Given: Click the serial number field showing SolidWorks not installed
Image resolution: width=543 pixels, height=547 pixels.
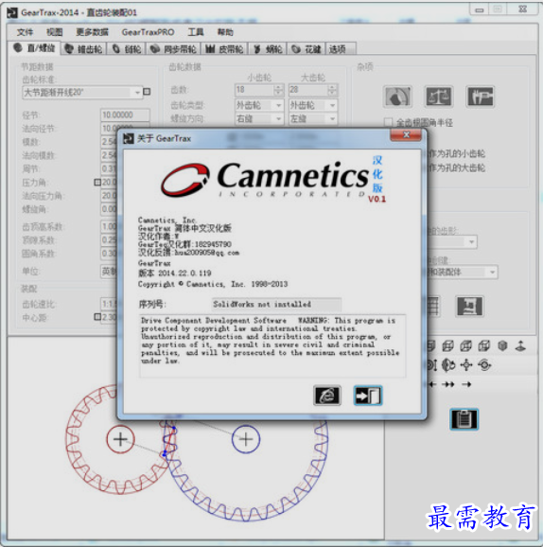Looking at the screenshot, I should [276, 304].
